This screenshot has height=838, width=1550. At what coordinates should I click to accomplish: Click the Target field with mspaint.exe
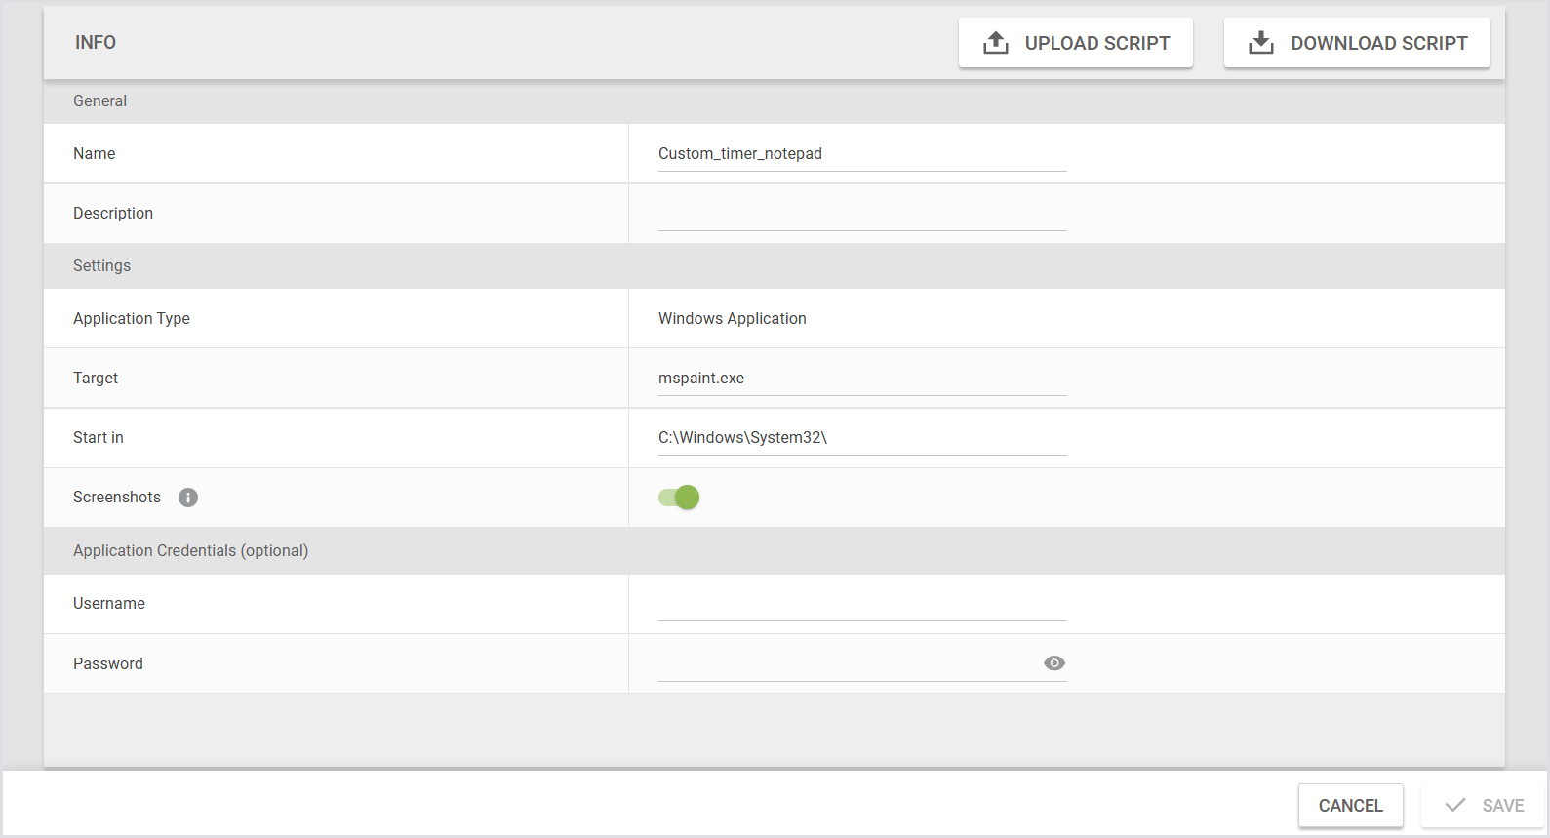tap(861, 379)
